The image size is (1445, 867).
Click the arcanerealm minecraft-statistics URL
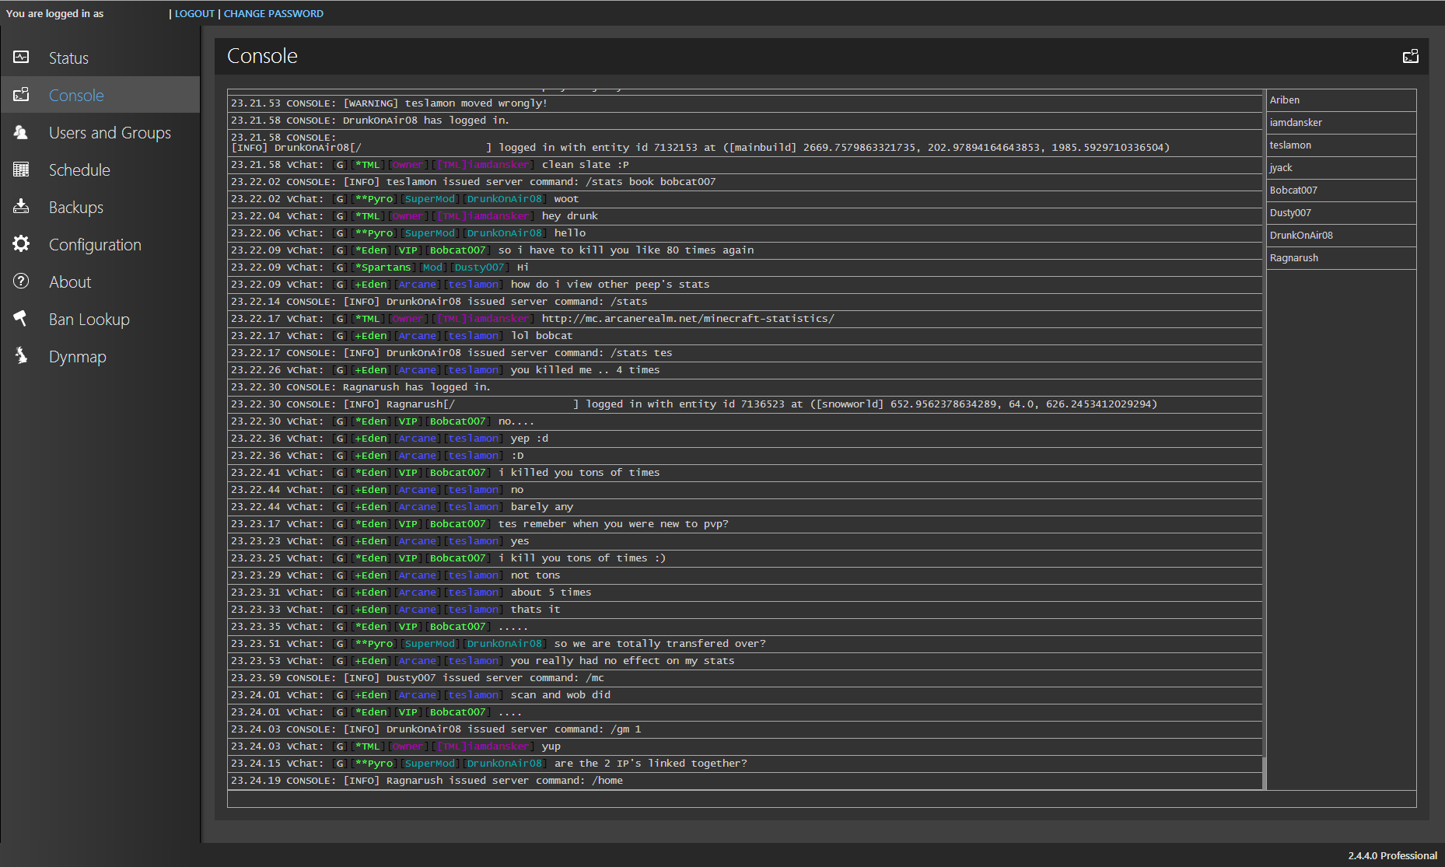pyautogui.click(x=688, y=319)
